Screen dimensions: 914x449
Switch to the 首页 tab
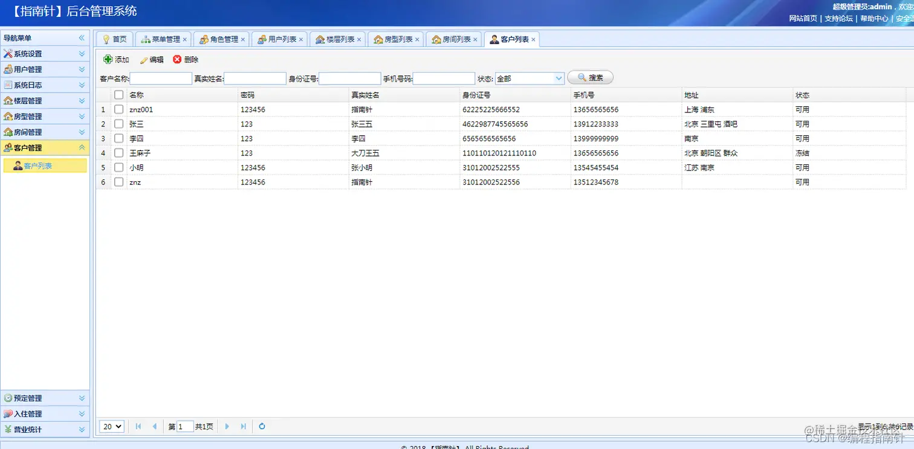pos(114,39)
